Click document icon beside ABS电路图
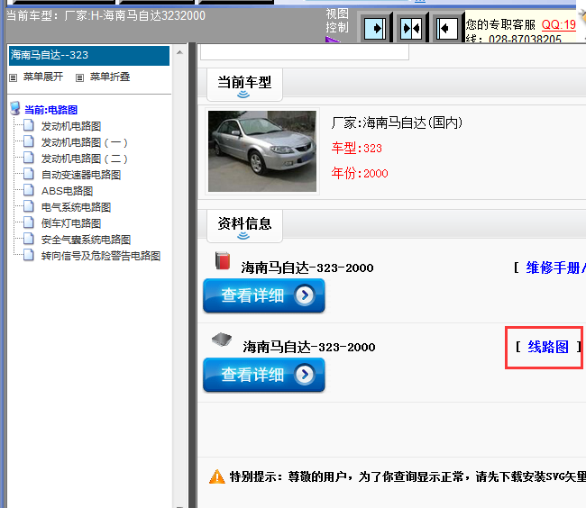The width and height of the screenshot is (586, 508). pyautogui.click(x=29, y=190)
